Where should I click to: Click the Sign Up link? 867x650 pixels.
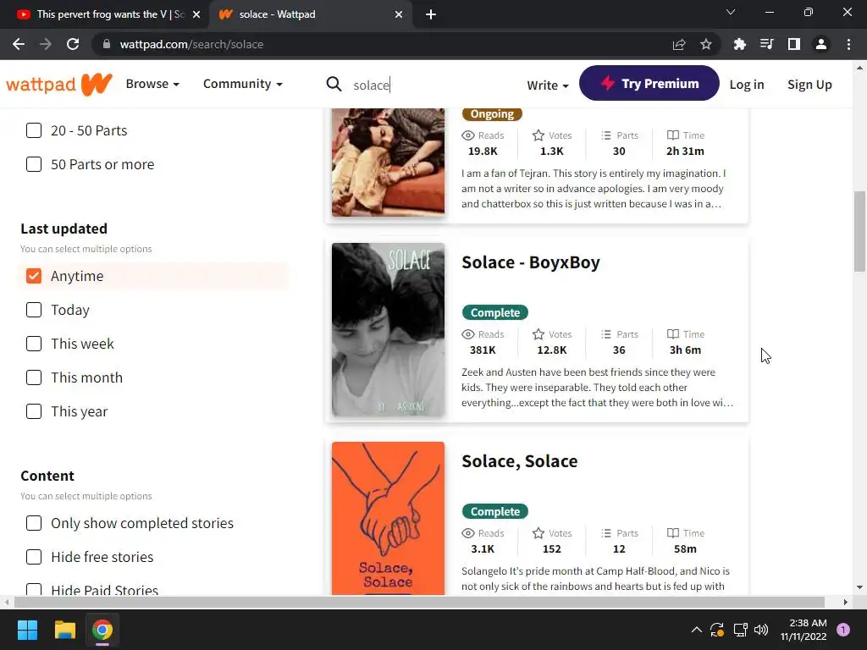809,85
